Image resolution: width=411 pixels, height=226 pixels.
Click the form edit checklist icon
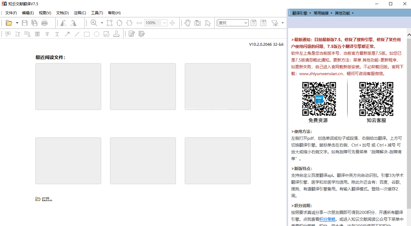pyautogui.click(x=142, y=34)
